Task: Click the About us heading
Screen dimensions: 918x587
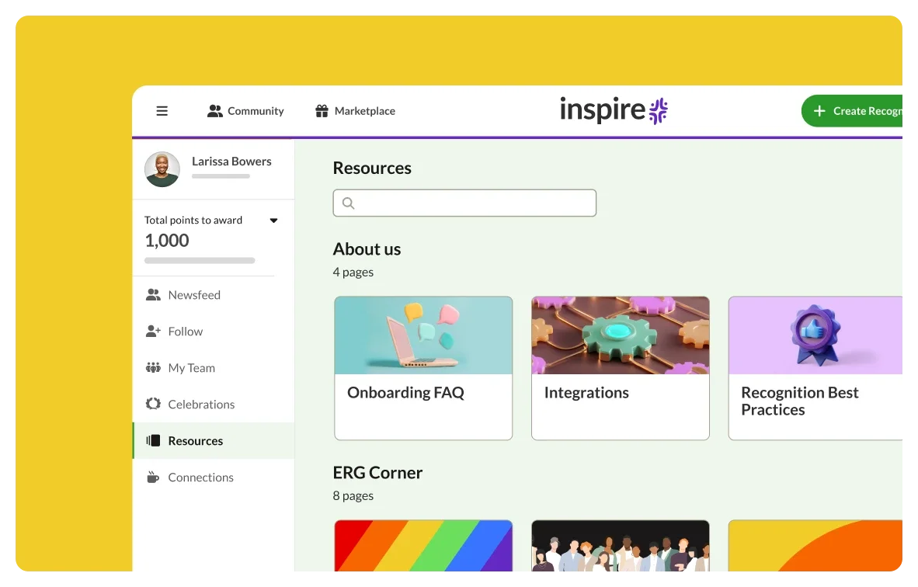Action: pyautogui.click(x=367, y=249)
